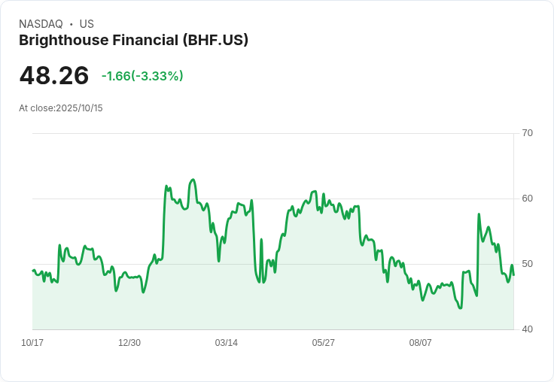
Task: Click the 50 y-axis label
Action: (x=527, y=264)
